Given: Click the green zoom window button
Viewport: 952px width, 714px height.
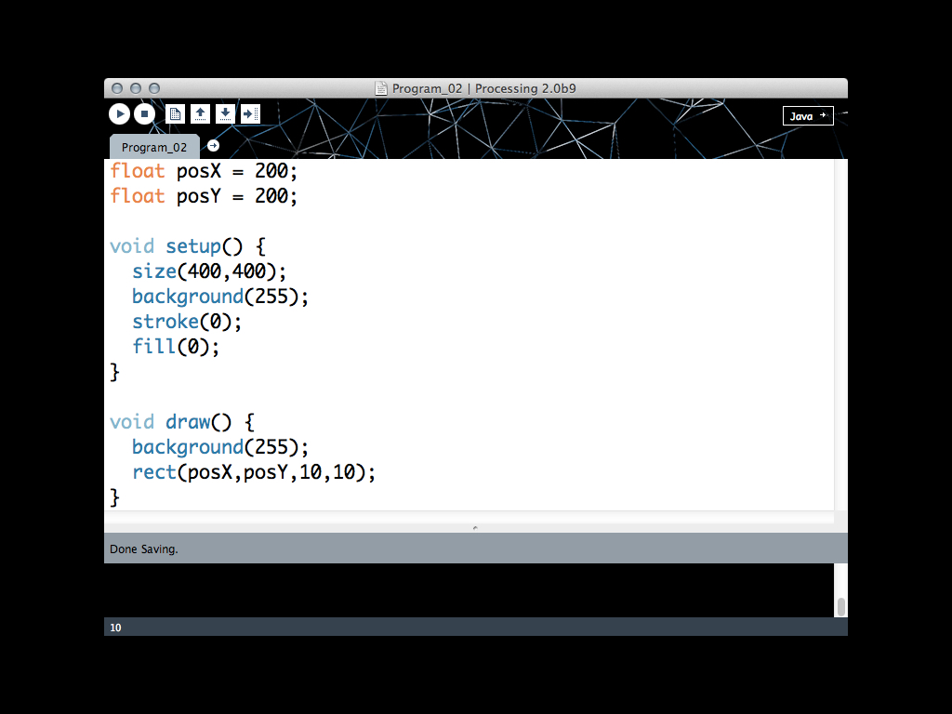Looking at the screenshot, I should point(154,88).
